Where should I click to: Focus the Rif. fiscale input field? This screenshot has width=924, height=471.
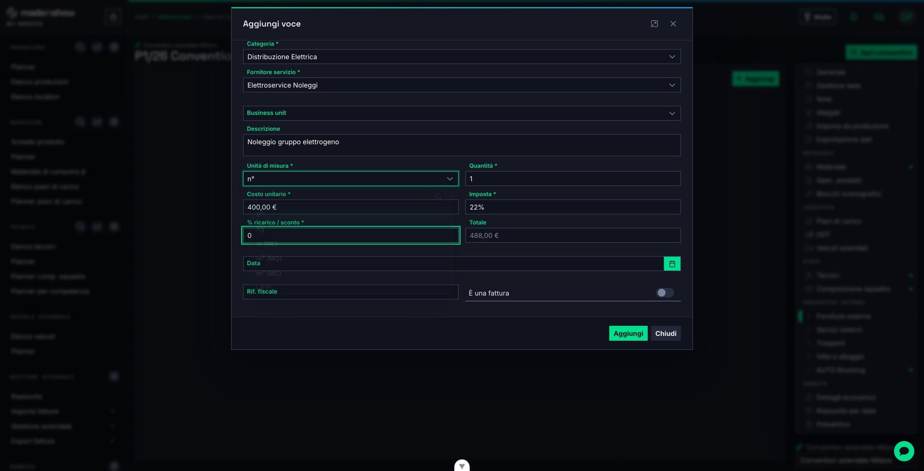click(x=350, y=292)
